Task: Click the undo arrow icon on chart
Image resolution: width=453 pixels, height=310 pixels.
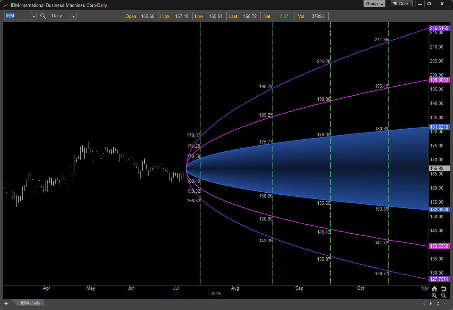Action: point(443,289)
